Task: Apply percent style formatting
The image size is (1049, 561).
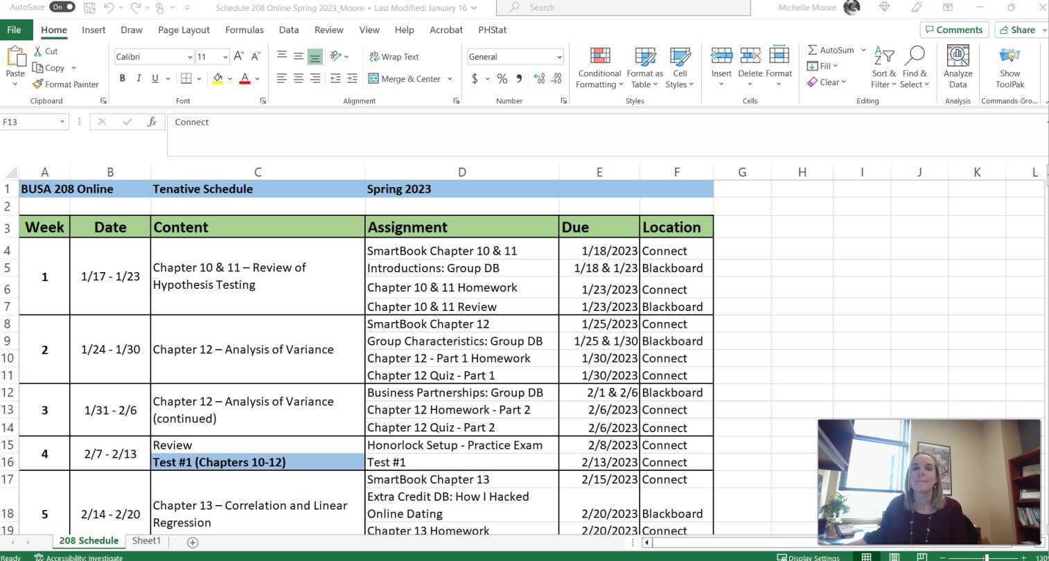Action: pyautogui.click(x=502, y=79)
